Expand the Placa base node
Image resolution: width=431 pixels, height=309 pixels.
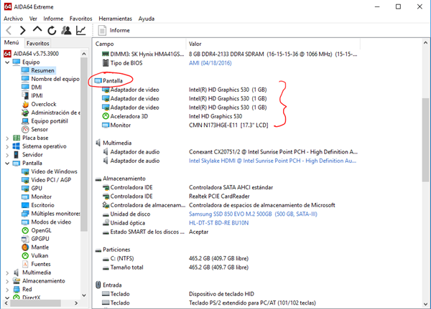click(x=6, y=138)
